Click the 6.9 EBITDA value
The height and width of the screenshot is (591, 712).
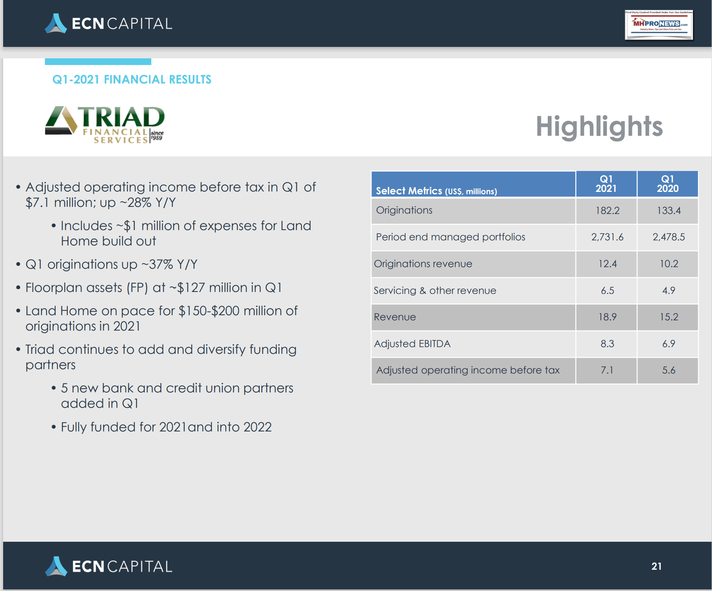click(x=669, y=344)
